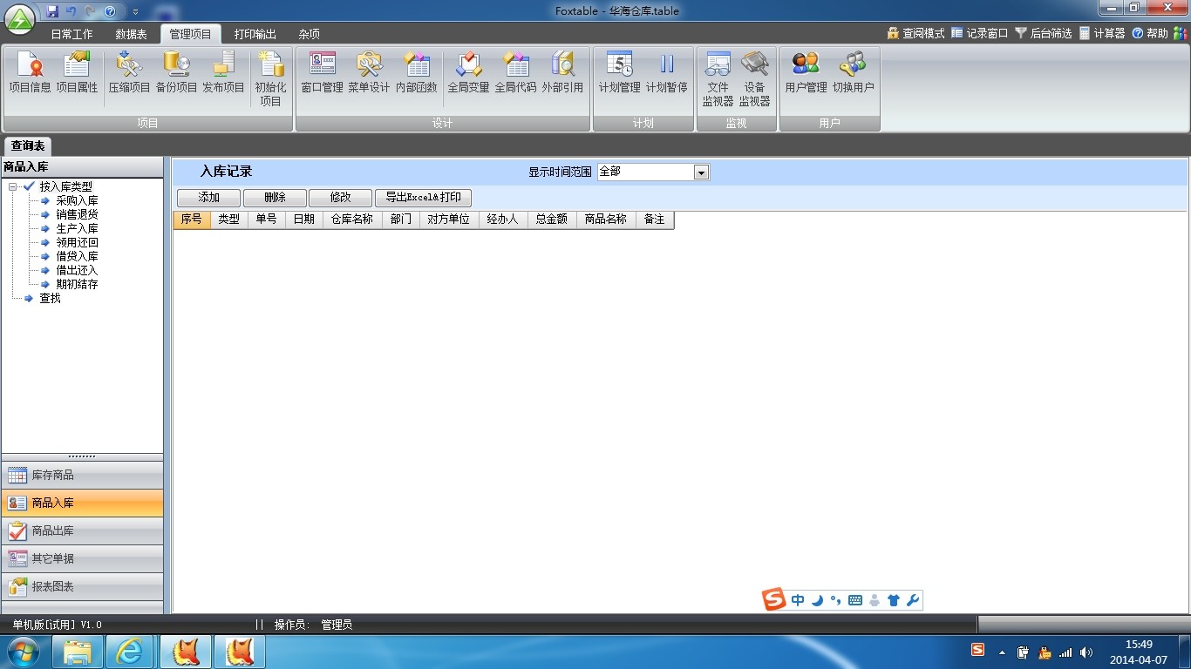The width and height of the screenshot is (1191, 669).
Task: Open 项目属性 settings
Action: 77,72
